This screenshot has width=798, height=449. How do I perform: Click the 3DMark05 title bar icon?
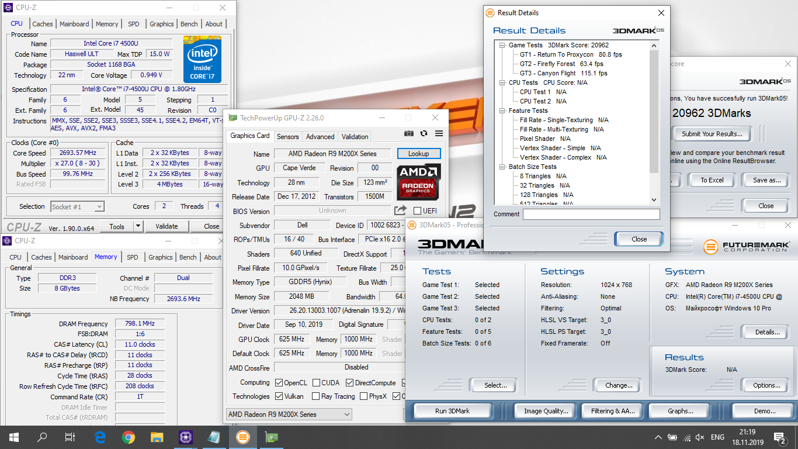point(412,224)
